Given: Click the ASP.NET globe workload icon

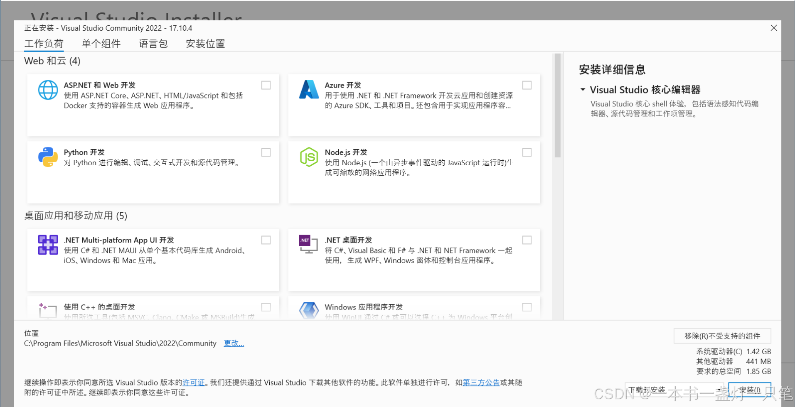Looking at the screenshot, I should coord(48,90).
